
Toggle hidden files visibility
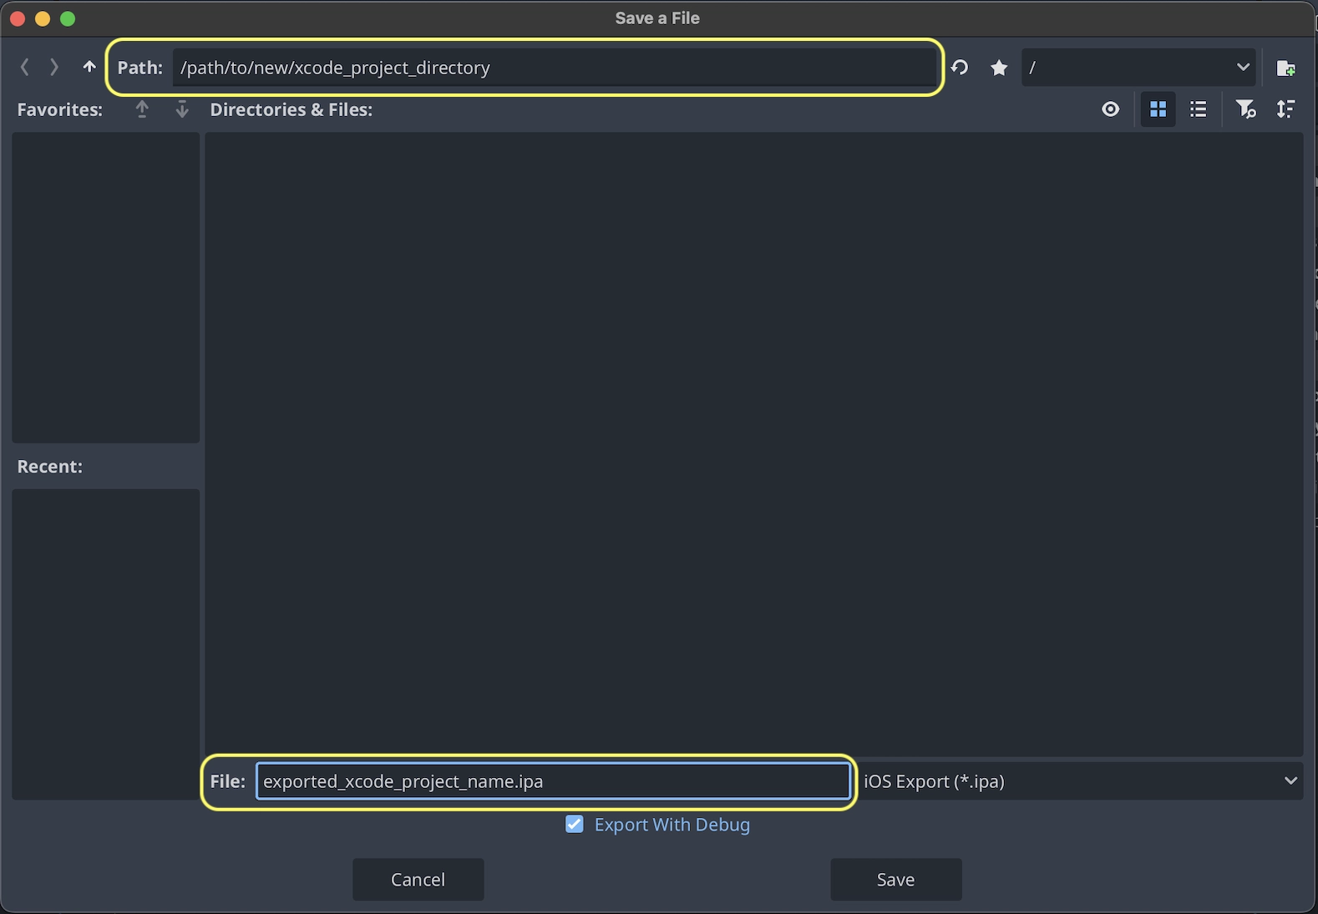coord(1110,109)
